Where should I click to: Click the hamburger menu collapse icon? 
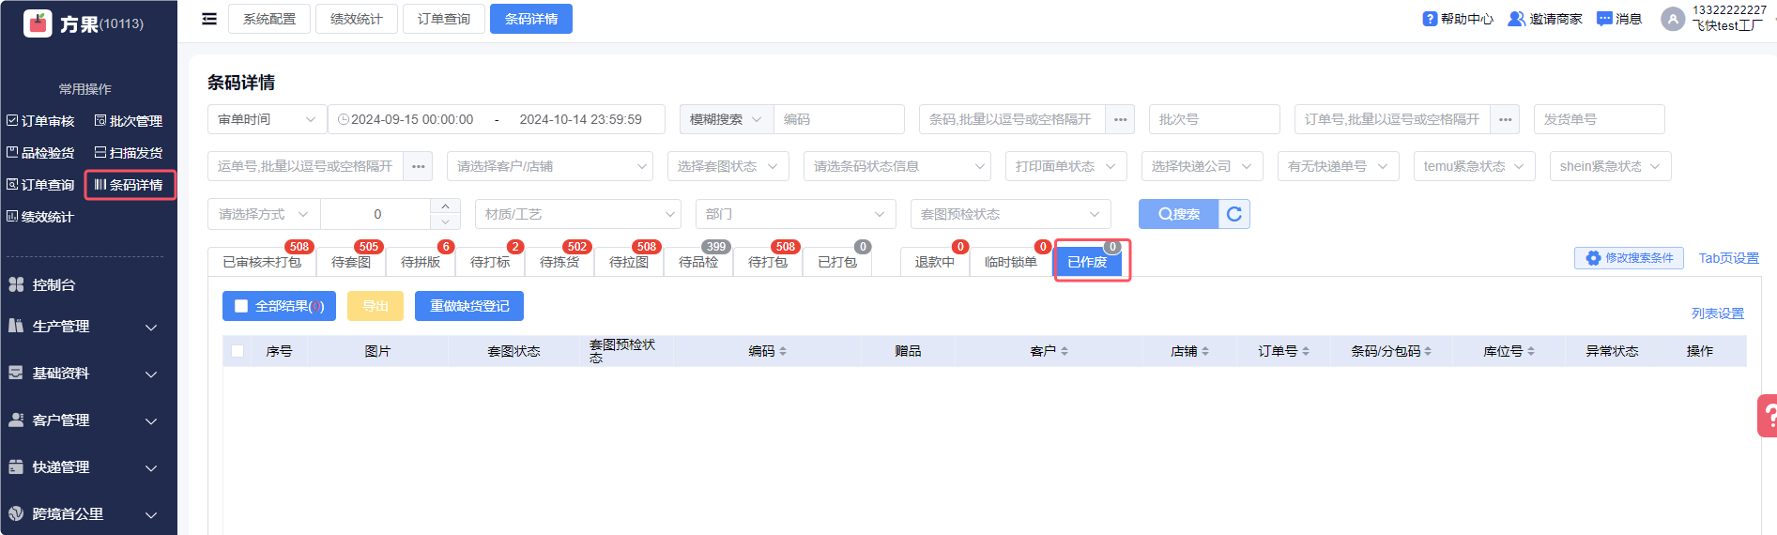click(209, 19)
